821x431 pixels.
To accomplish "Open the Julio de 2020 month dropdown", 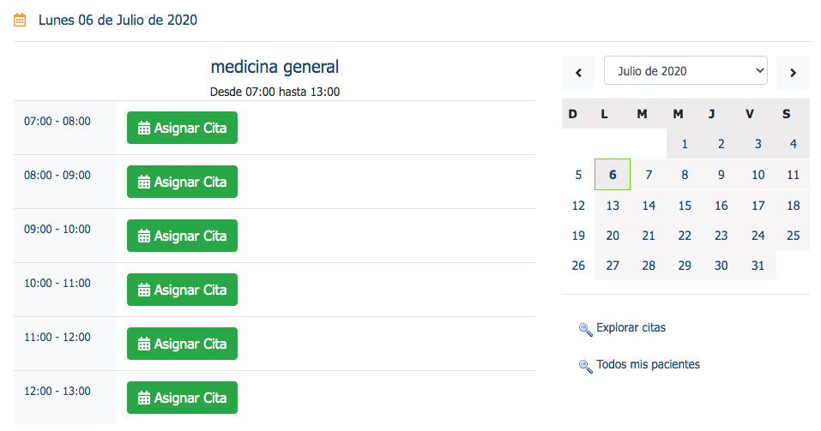I will [x=685, y=70].
